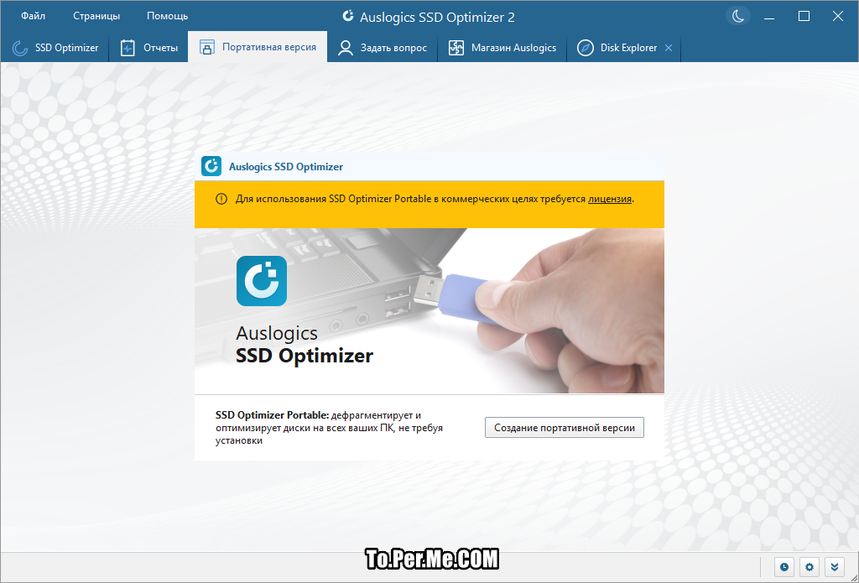Maximize the Auslogics SSD Optimizer window
Screen dimensions: 859x583
tap(804, 16)
